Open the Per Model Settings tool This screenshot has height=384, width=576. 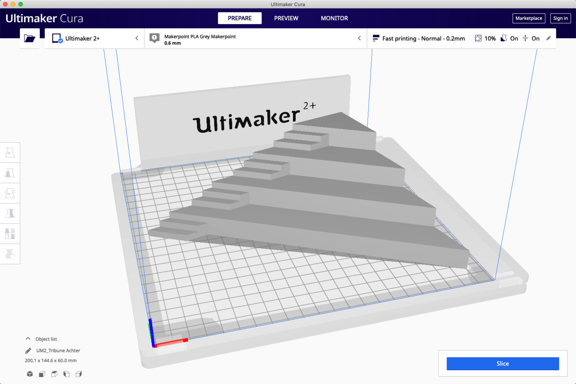pos(10,233)
